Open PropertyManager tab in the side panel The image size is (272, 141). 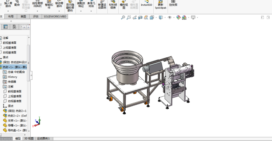point(6,27)
